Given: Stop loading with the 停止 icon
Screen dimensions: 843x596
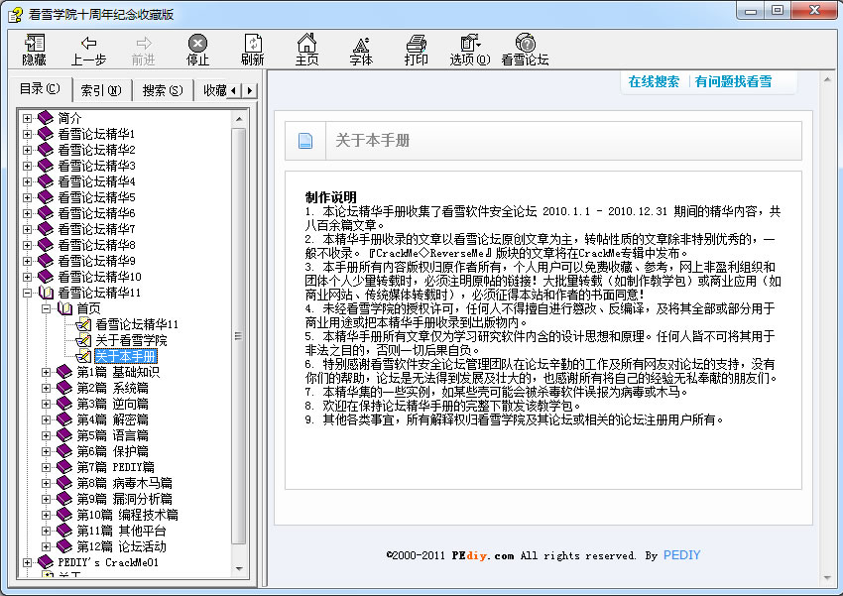Looking at the screenshot, I should tap(197, 43).
